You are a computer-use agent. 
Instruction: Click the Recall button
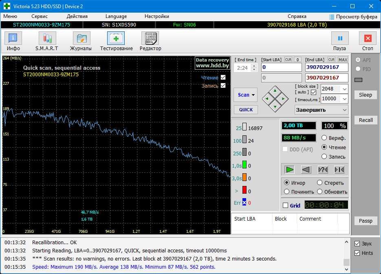[x=366, y=120]
